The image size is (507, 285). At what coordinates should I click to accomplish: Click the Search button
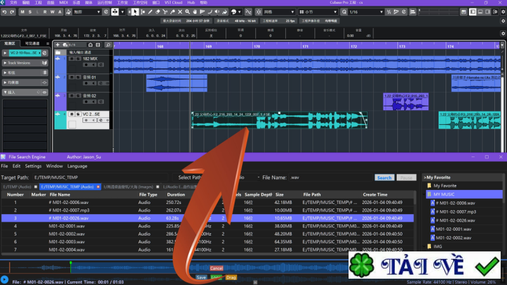point(384,178)
